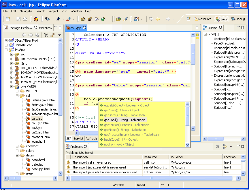Image resolution: width=249 pixels, height=190 pixels.
Task: Expand the JonasMBean project node
Action: point(6,45)
